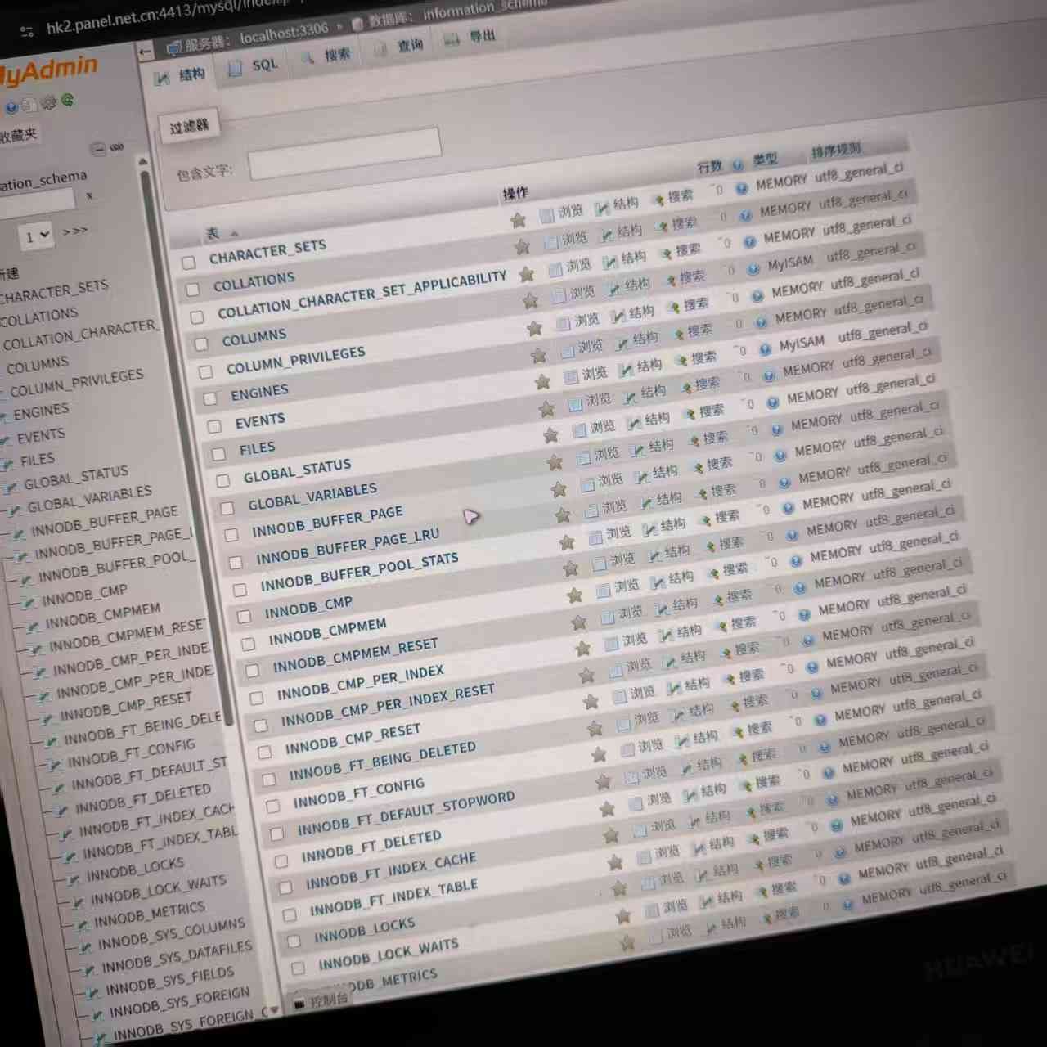Open EVENTS in the navigation tree
The image size is (1047, 1047).
(x=41, y=436)
